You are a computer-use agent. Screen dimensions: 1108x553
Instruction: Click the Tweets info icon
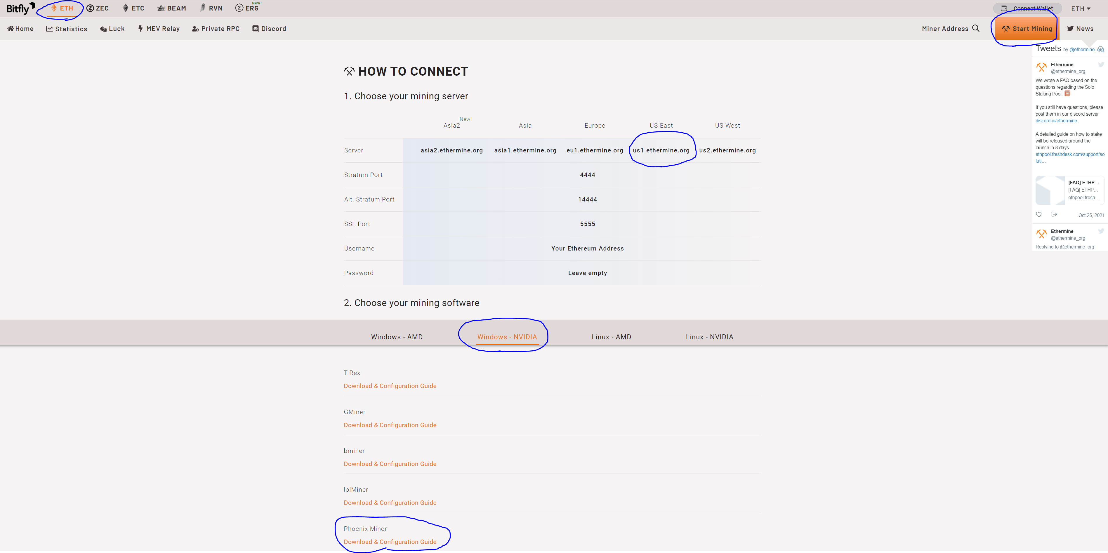(1100, 49)
